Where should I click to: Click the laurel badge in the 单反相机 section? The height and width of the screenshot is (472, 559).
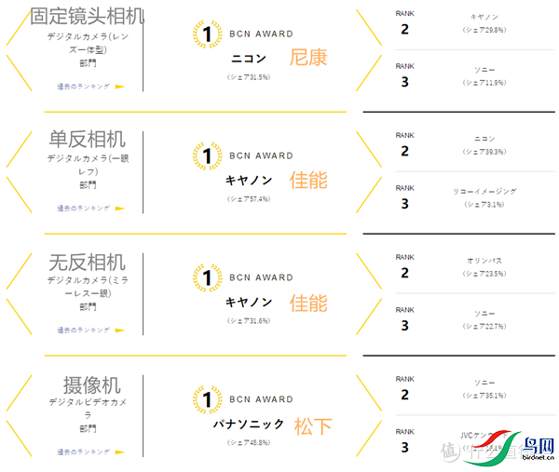click(206, 155)
